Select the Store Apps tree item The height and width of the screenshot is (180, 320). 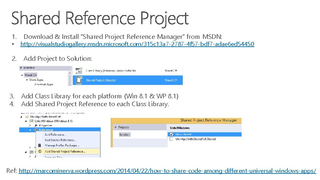(x=36, y=80)
